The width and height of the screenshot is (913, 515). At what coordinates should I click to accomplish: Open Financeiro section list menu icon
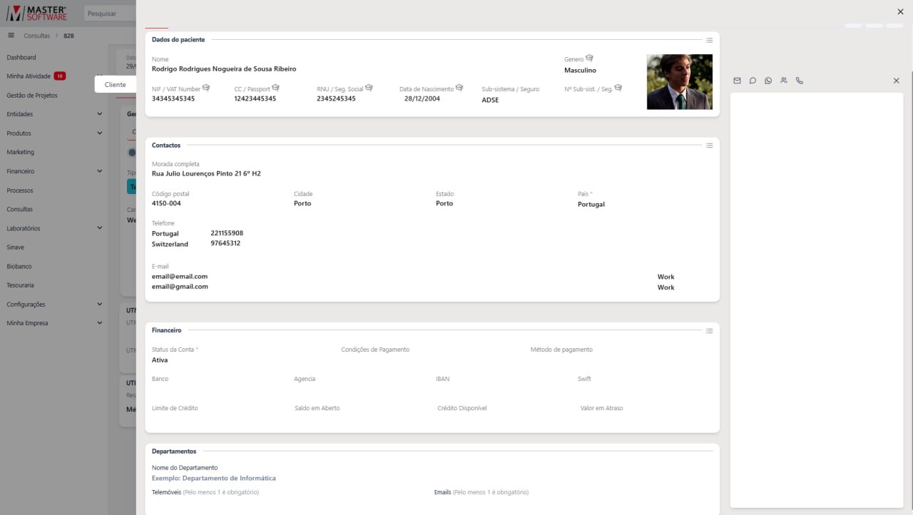[x=709, y=331]
